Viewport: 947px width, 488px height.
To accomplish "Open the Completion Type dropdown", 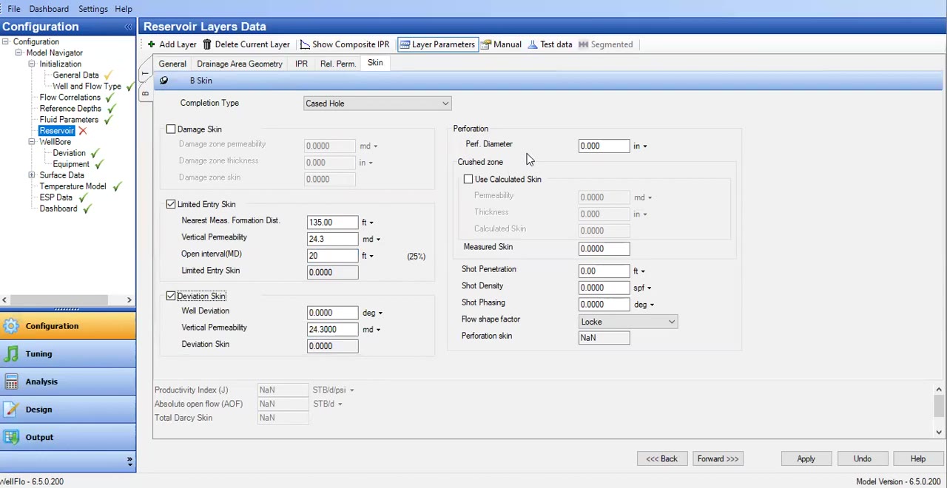I will pyautogui.click(x=444, y=103).
